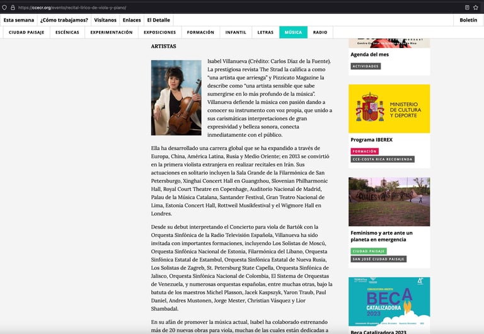Open the Enlaces menu item

(132, 20)
